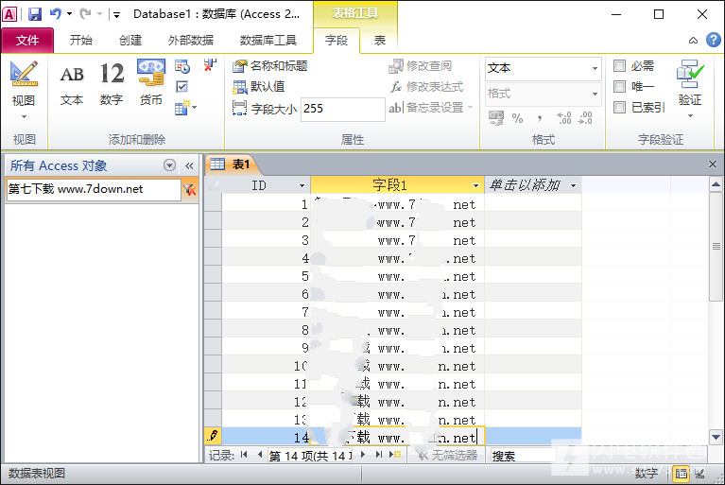
Task: Open the 所有 Access 对象 dropdown menu
Action: tap(170, 165)
